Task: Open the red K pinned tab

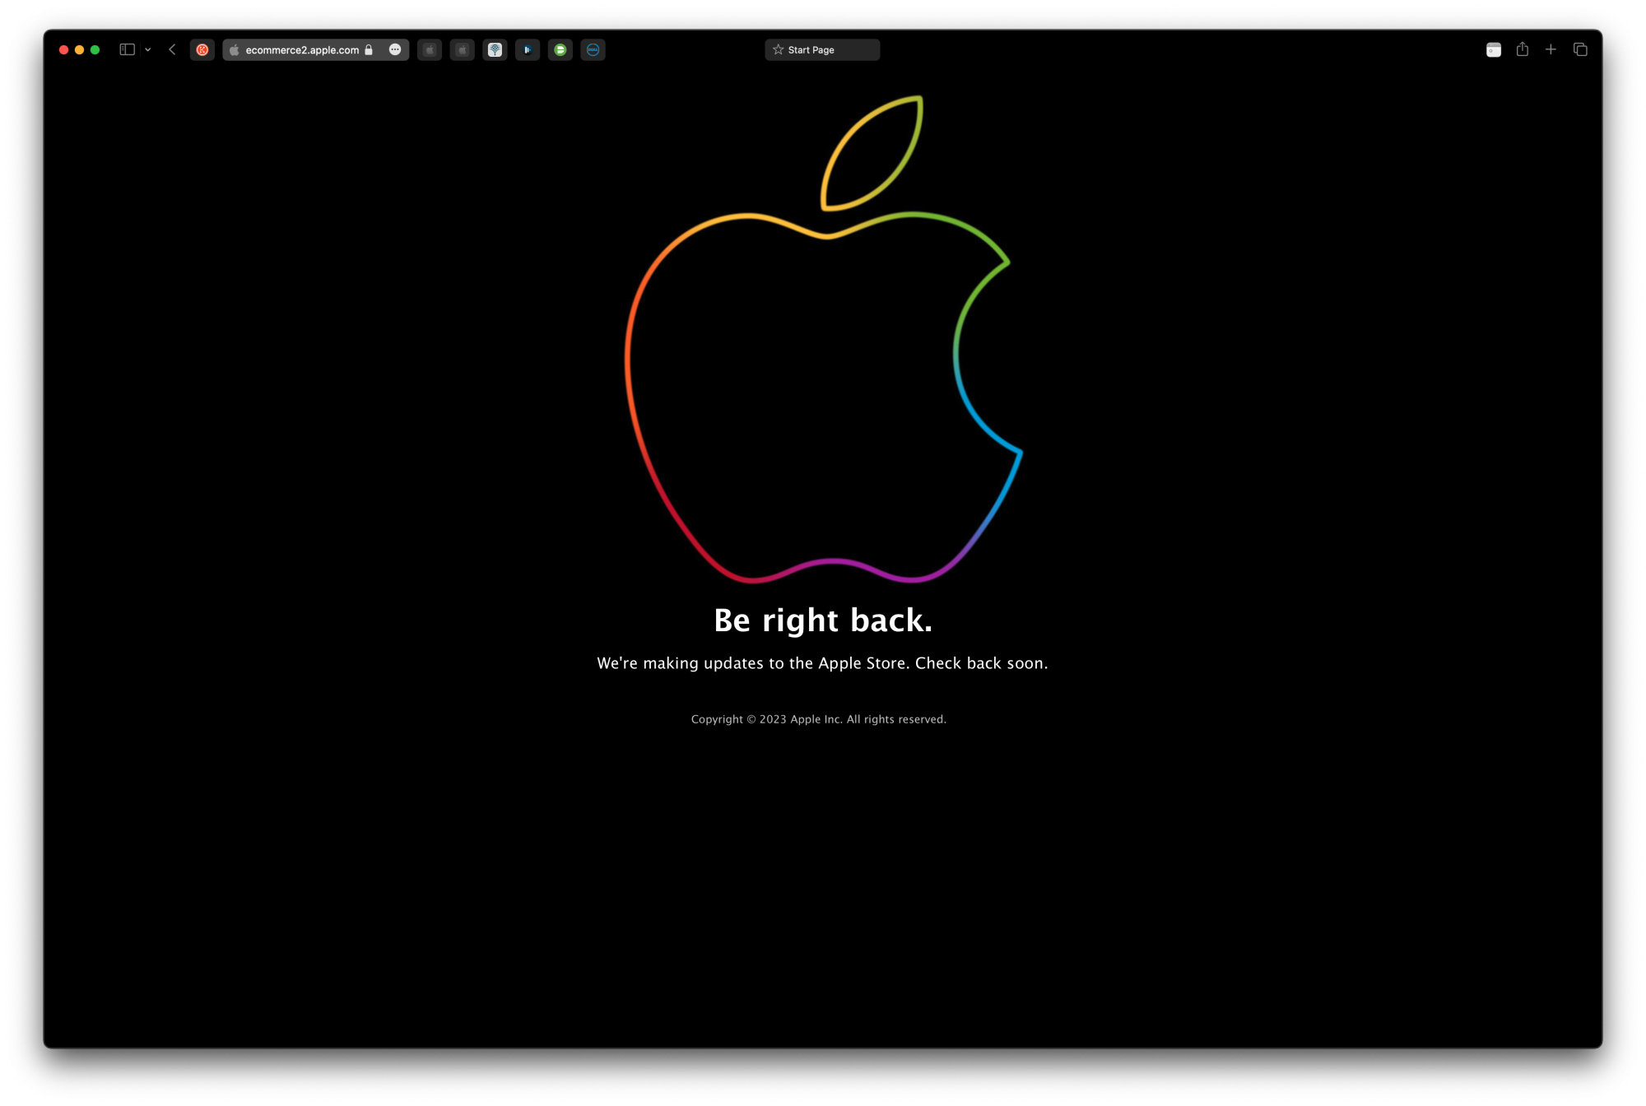Action: click(202, 50)
